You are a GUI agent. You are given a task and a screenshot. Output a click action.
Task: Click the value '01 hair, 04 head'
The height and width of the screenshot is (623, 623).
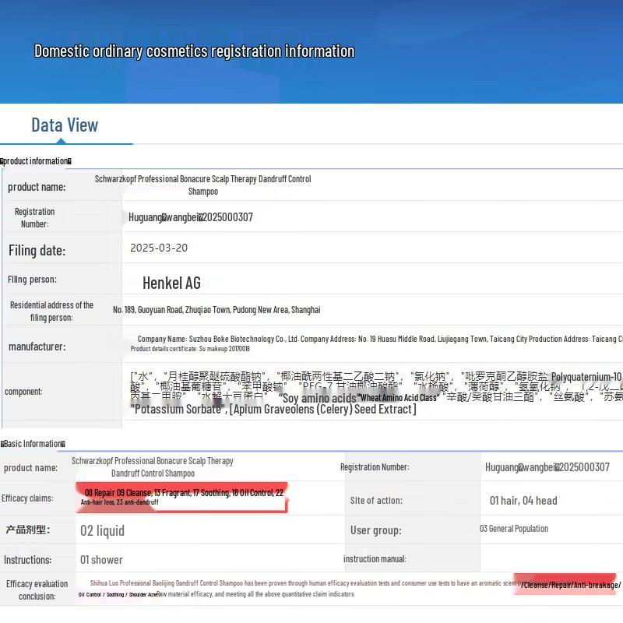(x=523, y=501)
